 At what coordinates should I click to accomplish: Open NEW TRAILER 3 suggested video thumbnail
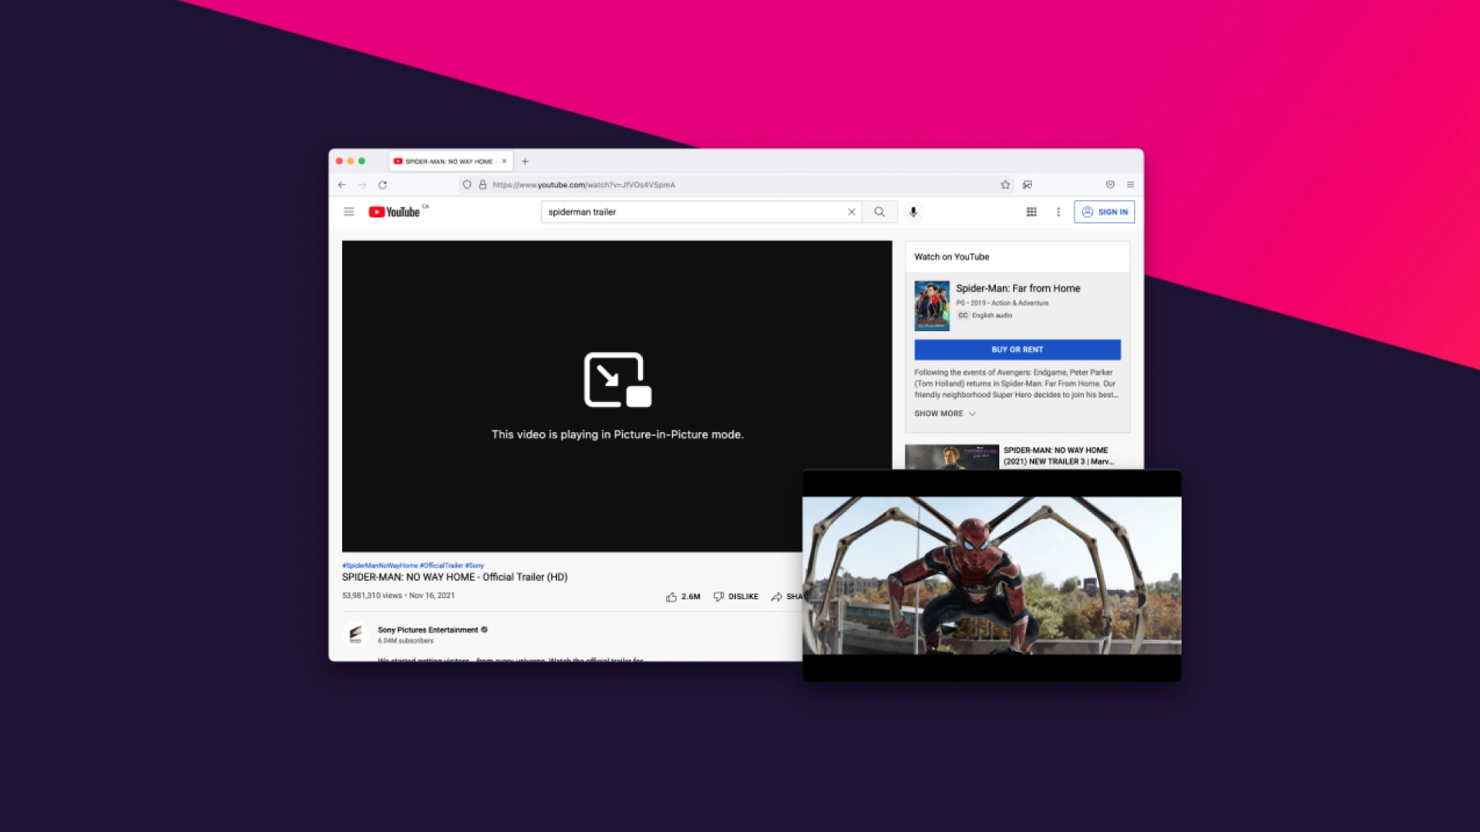point(951,457)
